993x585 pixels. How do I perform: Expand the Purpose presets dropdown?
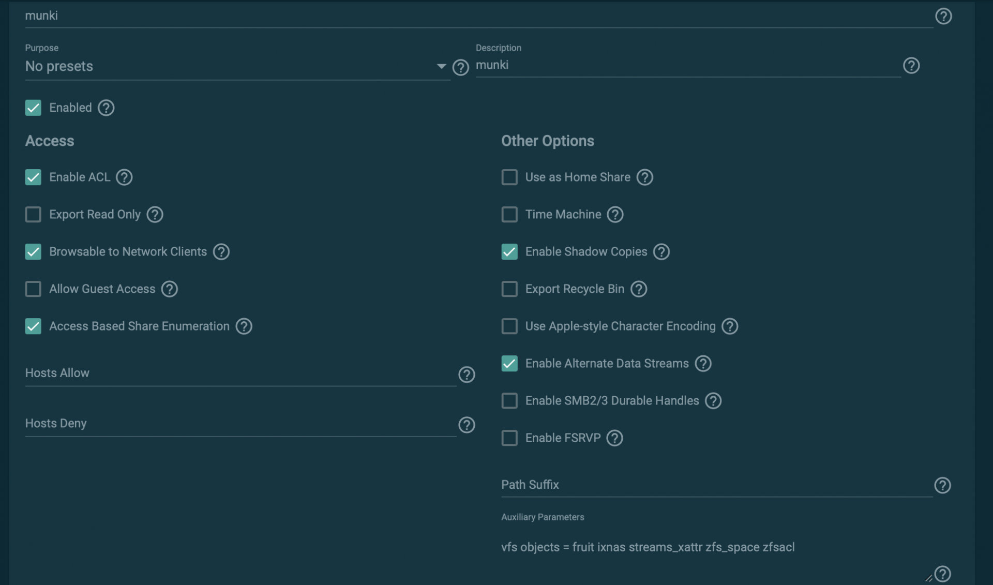(x=237, y=66)
